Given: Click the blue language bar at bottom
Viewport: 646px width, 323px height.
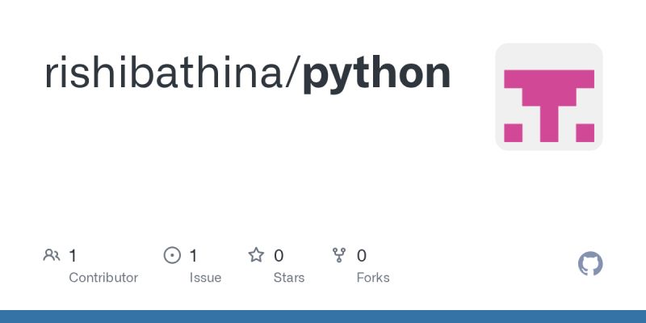Looking at the screenshot, I should (323, 317).
